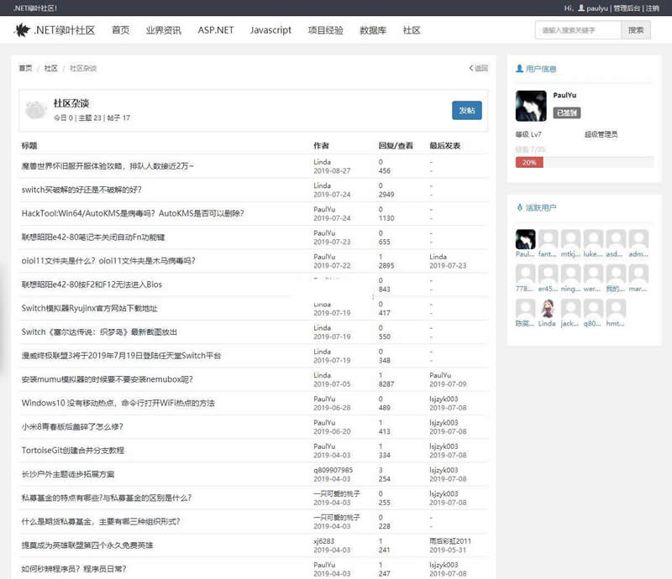Open post 漫威终极联盟3 Switch平台
The height and width of the screenshot is (579, 672).
(x=121, y=356)
